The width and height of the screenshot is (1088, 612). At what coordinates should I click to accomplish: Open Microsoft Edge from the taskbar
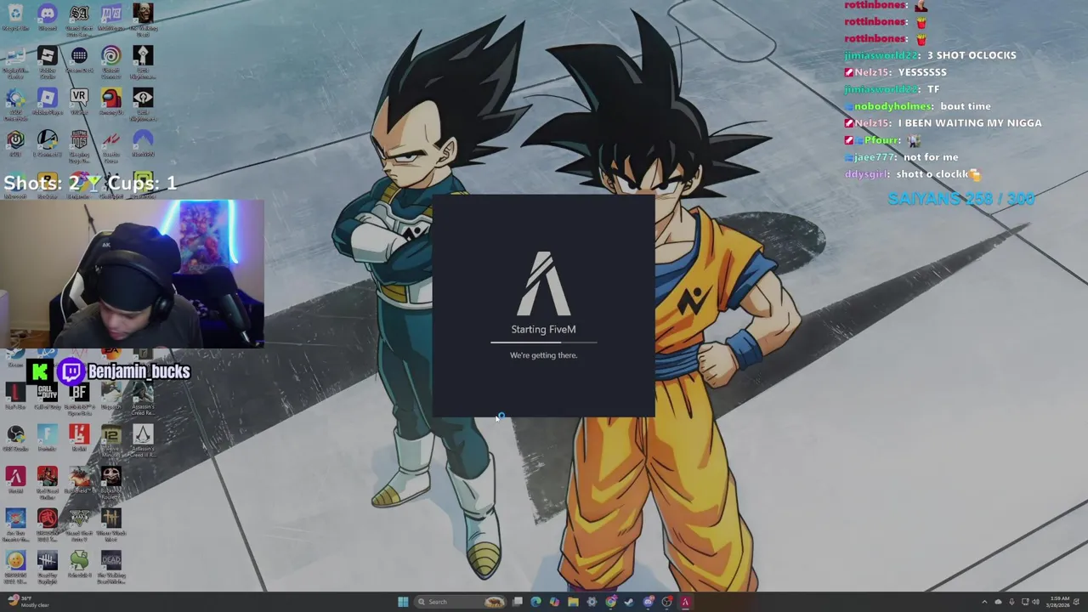535,602
